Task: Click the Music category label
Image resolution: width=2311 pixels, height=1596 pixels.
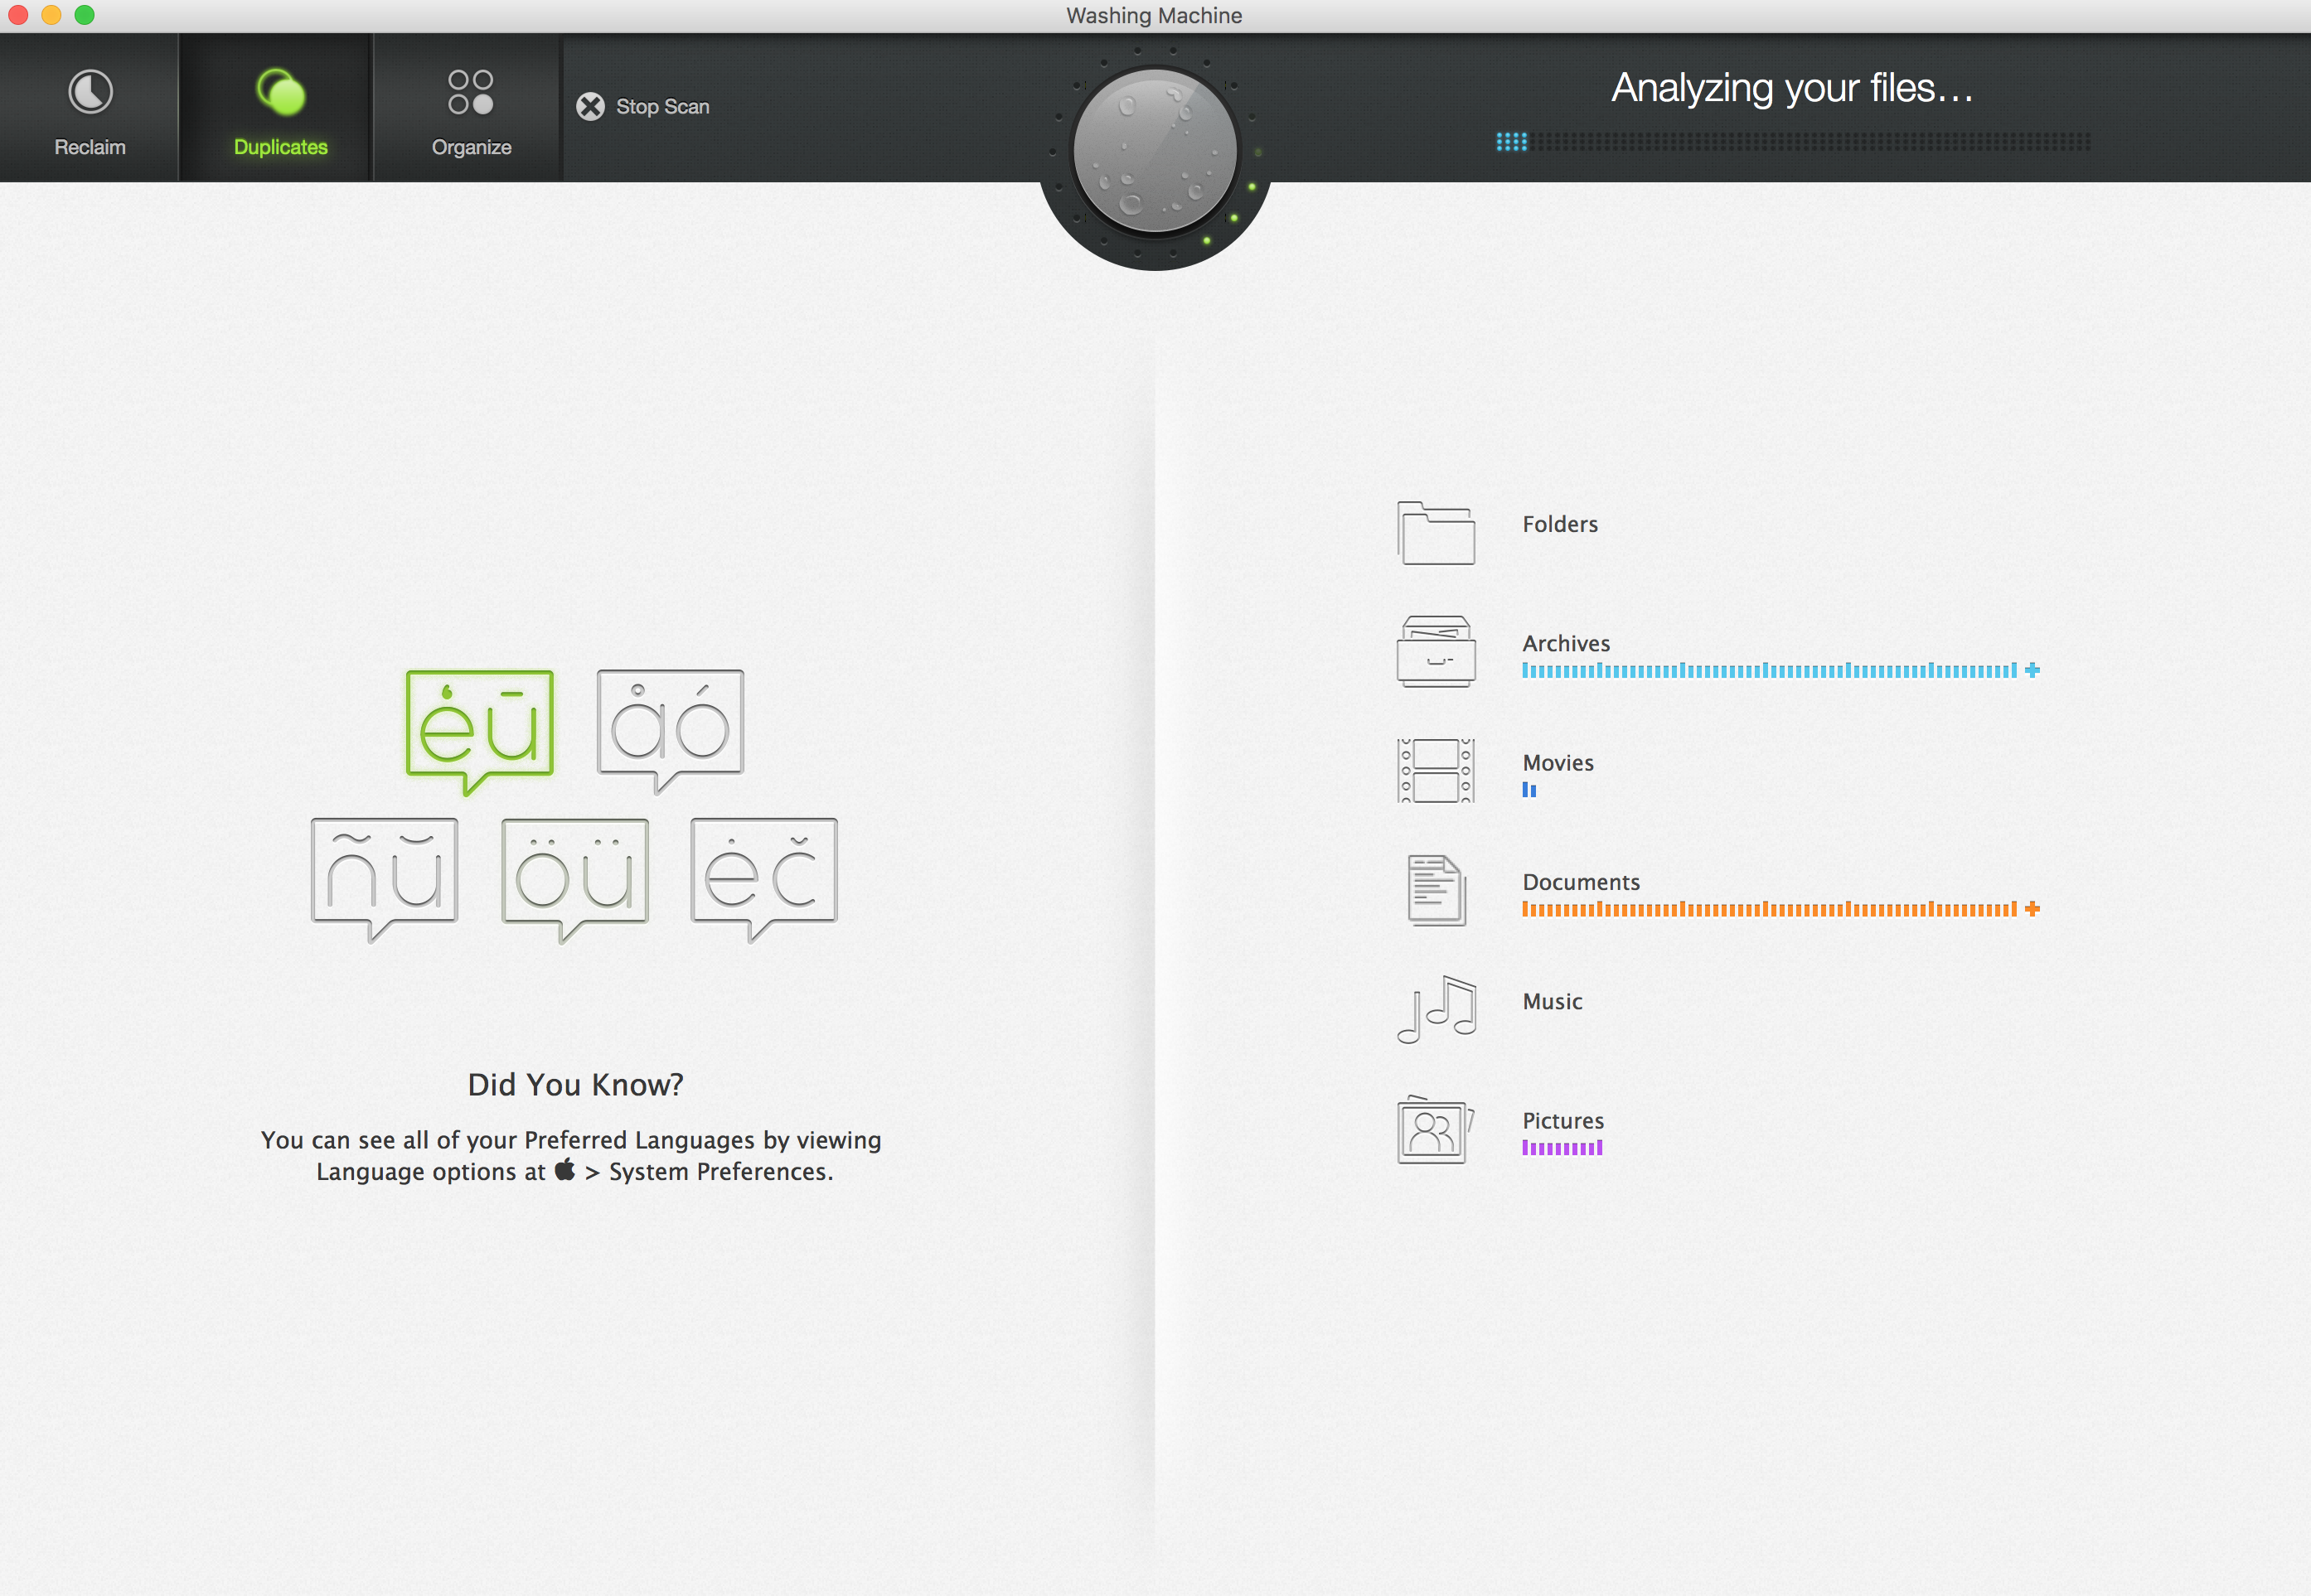Action: [x=1553, y=999]
